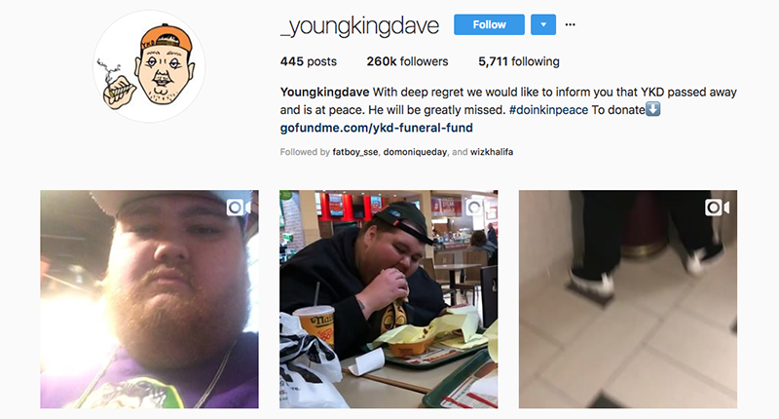Open the close-up selfie video post
This screenshot has width=779, height=419.
pos(150,299)
